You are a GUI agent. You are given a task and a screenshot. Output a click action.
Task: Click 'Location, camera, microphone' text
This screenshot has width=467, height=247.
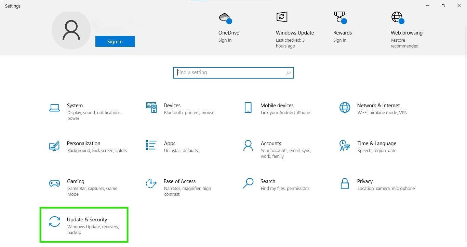coord(386,189)
